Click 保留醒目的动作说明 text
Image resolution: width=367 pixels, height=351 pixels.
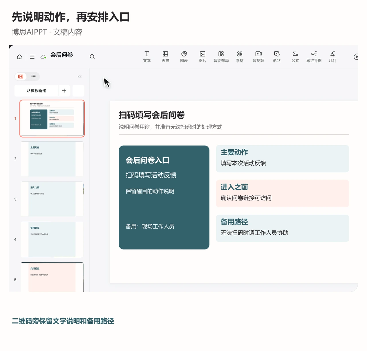pos(150,191)
